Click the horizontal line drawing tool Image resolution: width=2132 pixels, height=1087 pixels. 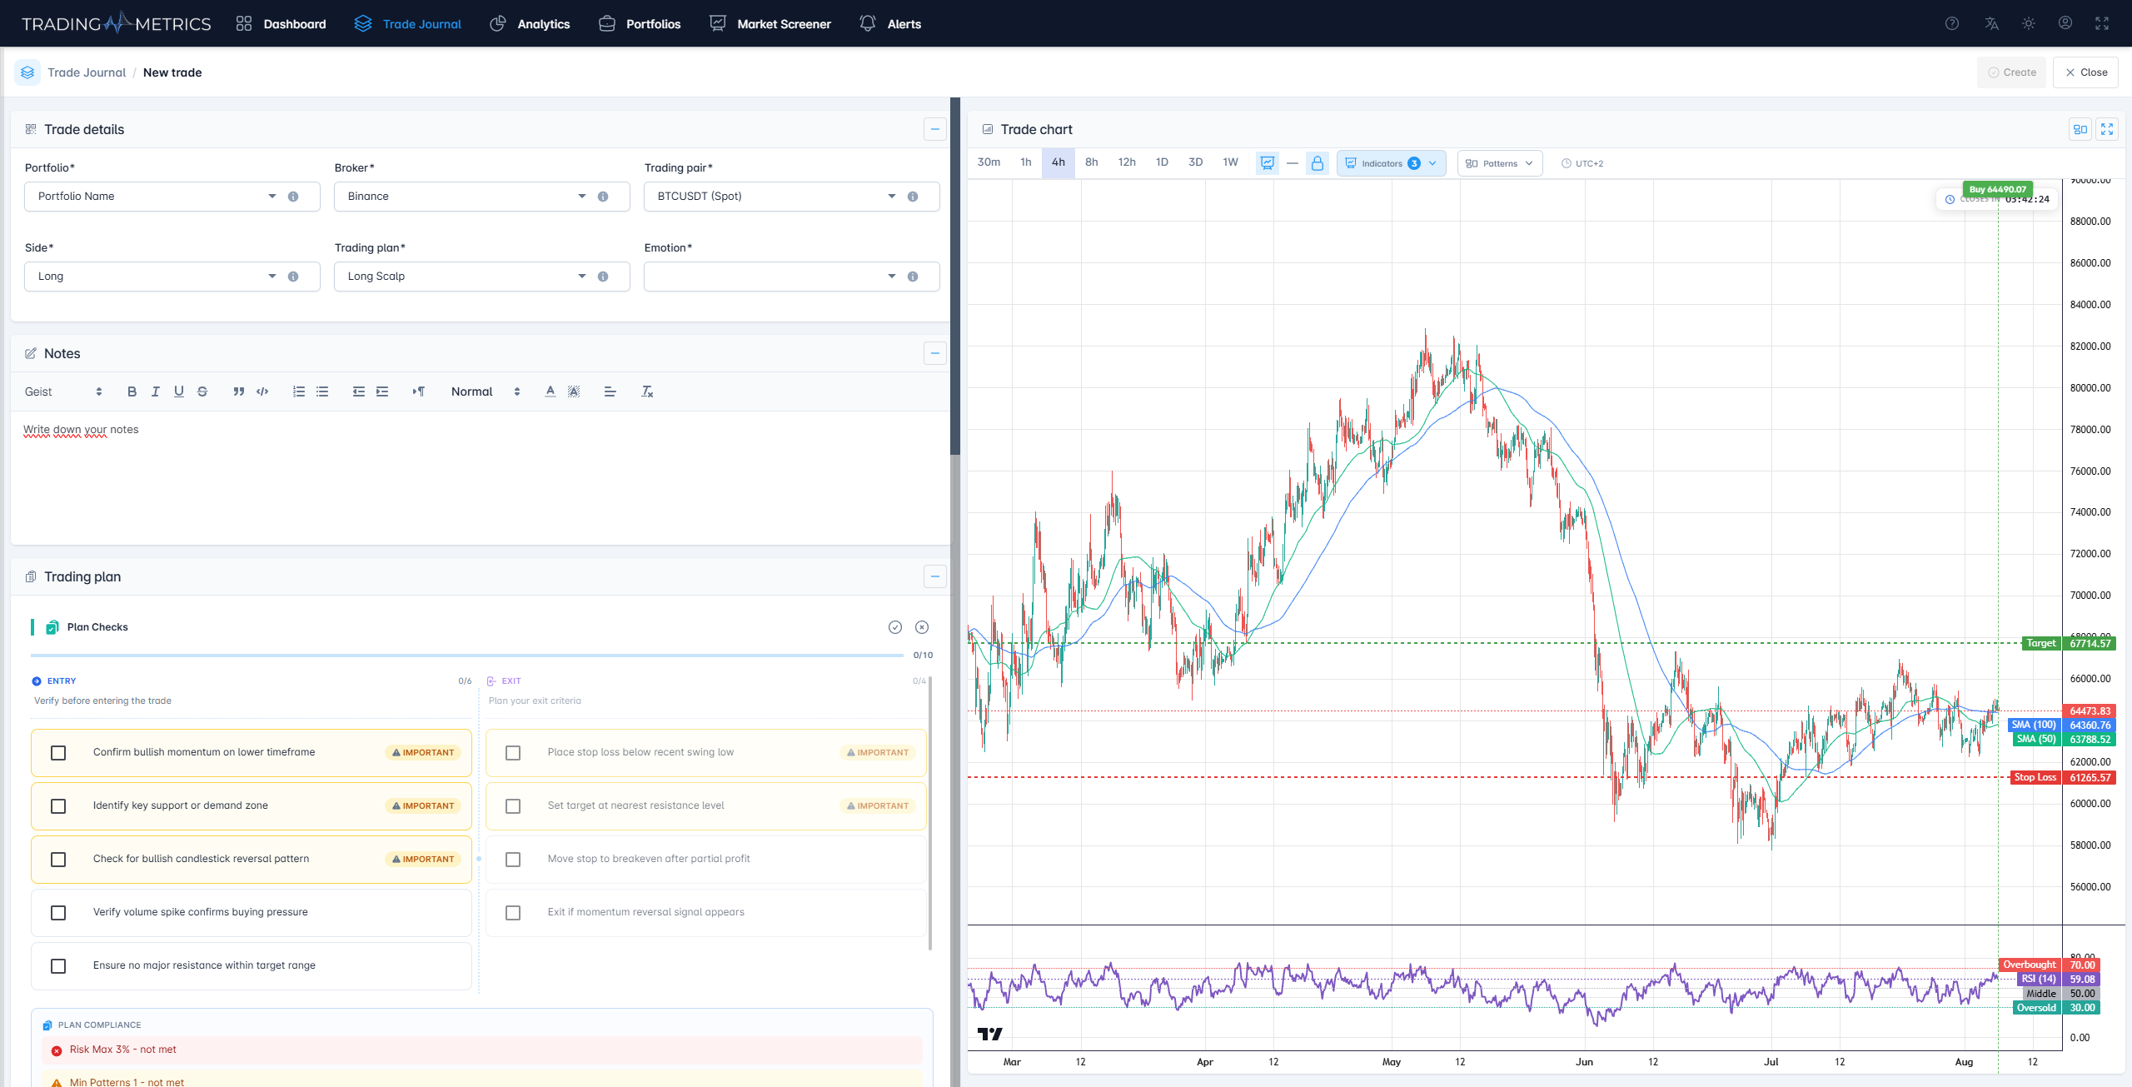[1293, 163]
